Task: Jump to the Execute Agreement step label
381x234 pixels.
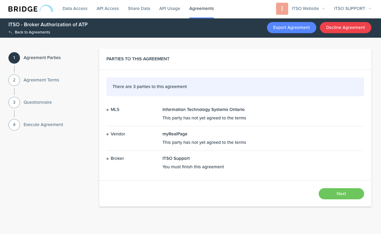Action: 43,125
